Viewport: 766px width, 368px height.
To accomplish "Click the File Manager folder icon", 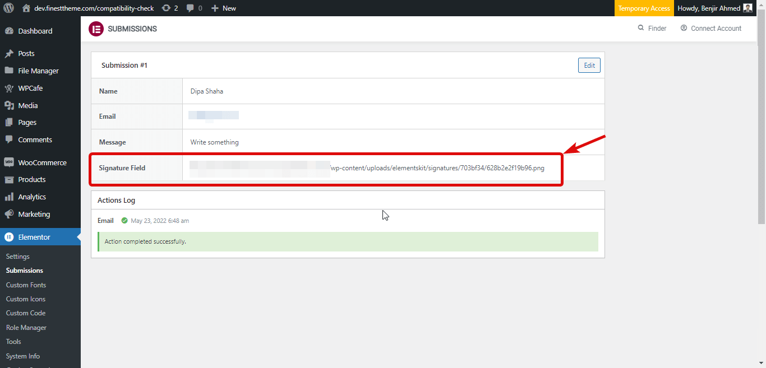I will 9,71.
